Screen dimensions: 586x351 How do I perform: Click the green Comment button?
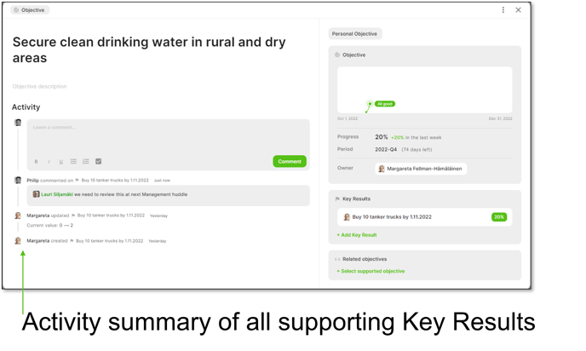click(x=290, y=162)
